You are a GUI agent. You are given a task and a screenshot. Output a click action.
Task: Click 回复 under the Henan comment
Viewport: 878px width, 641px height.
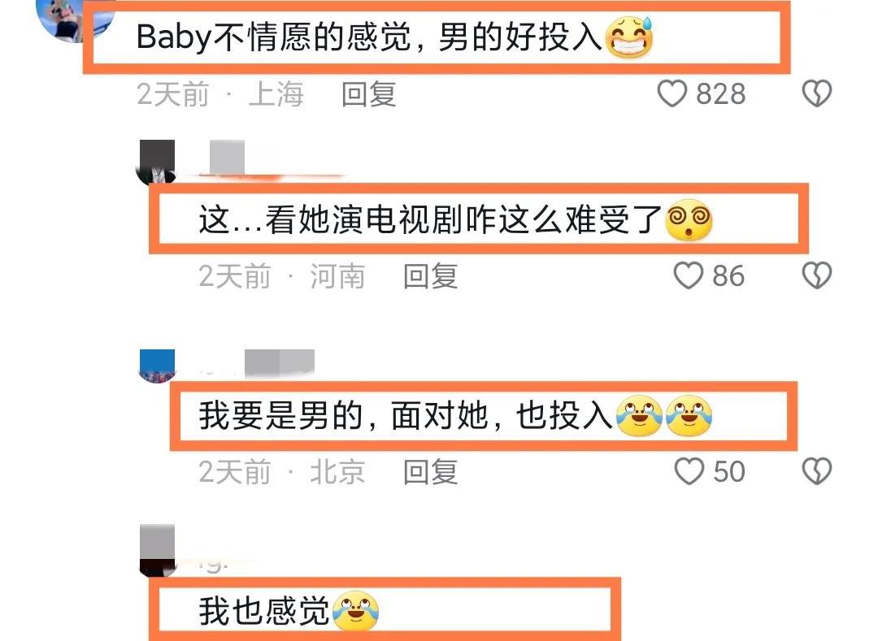(x=431, y=276)
